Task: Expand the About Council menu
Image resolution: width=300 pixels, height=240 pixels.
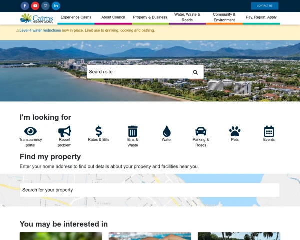Action: click(x=113, y=17)
